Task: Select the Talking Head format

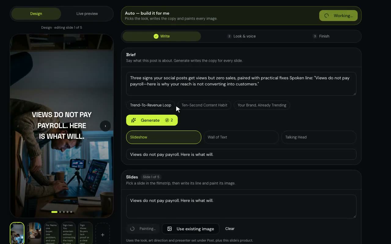Action: pyautogui.click(x=319, y=137)
